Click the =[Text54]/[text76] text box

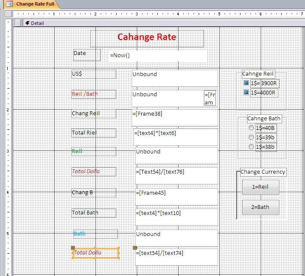pyautogui.click(x=176, y=176)
